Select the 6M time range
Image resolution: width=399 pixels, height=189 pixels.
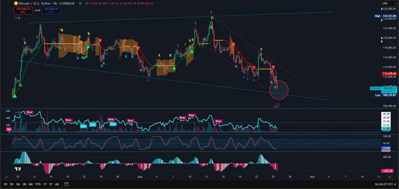(31, 184)
